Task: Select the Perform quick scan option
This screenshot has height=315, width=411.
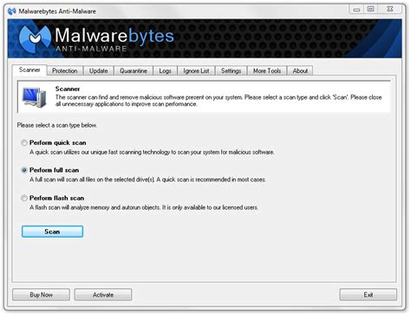Action: tap(24, 143)
